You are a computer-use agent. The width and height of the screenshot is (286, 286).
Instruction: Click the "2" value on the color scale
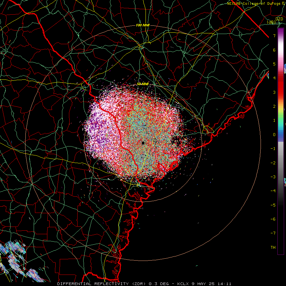point(274,106)
